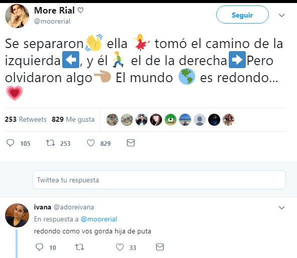Expand options chevron on ivana's reply
The width and height of the screenshot is (297, 258).
tap(282, 208)
